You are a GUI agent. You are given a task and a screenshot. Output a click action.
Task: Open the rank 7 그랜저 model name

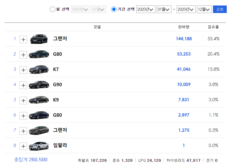pos(60,130)
